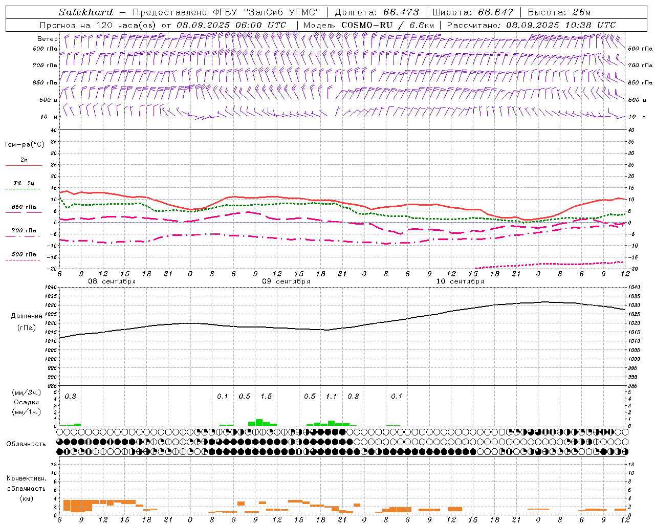
Task: Click the elevation text "Высота: 26м"
Action: [x=560, y=12]
